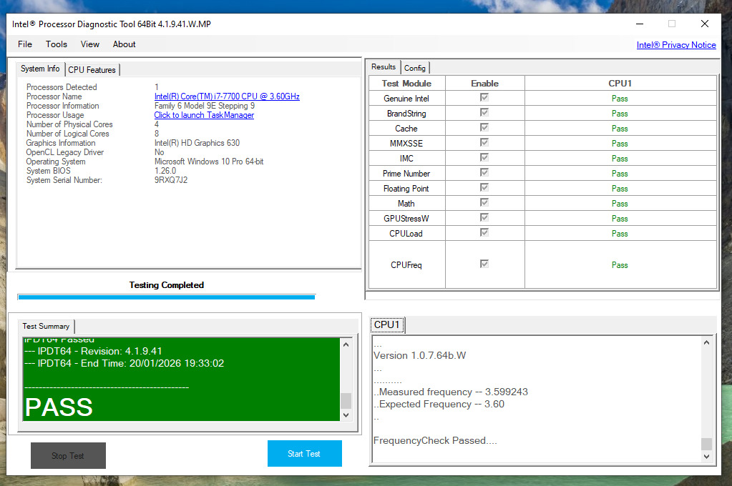This screenshot has width=732, height=486.
Task: Open the About menu
Action: (125, 44)
